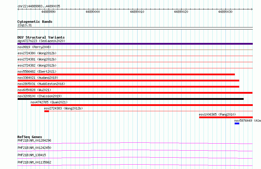Screen dimensions: 261x169
Task: Select the small blue nsv5976449 block
Action: pos(237,123)
